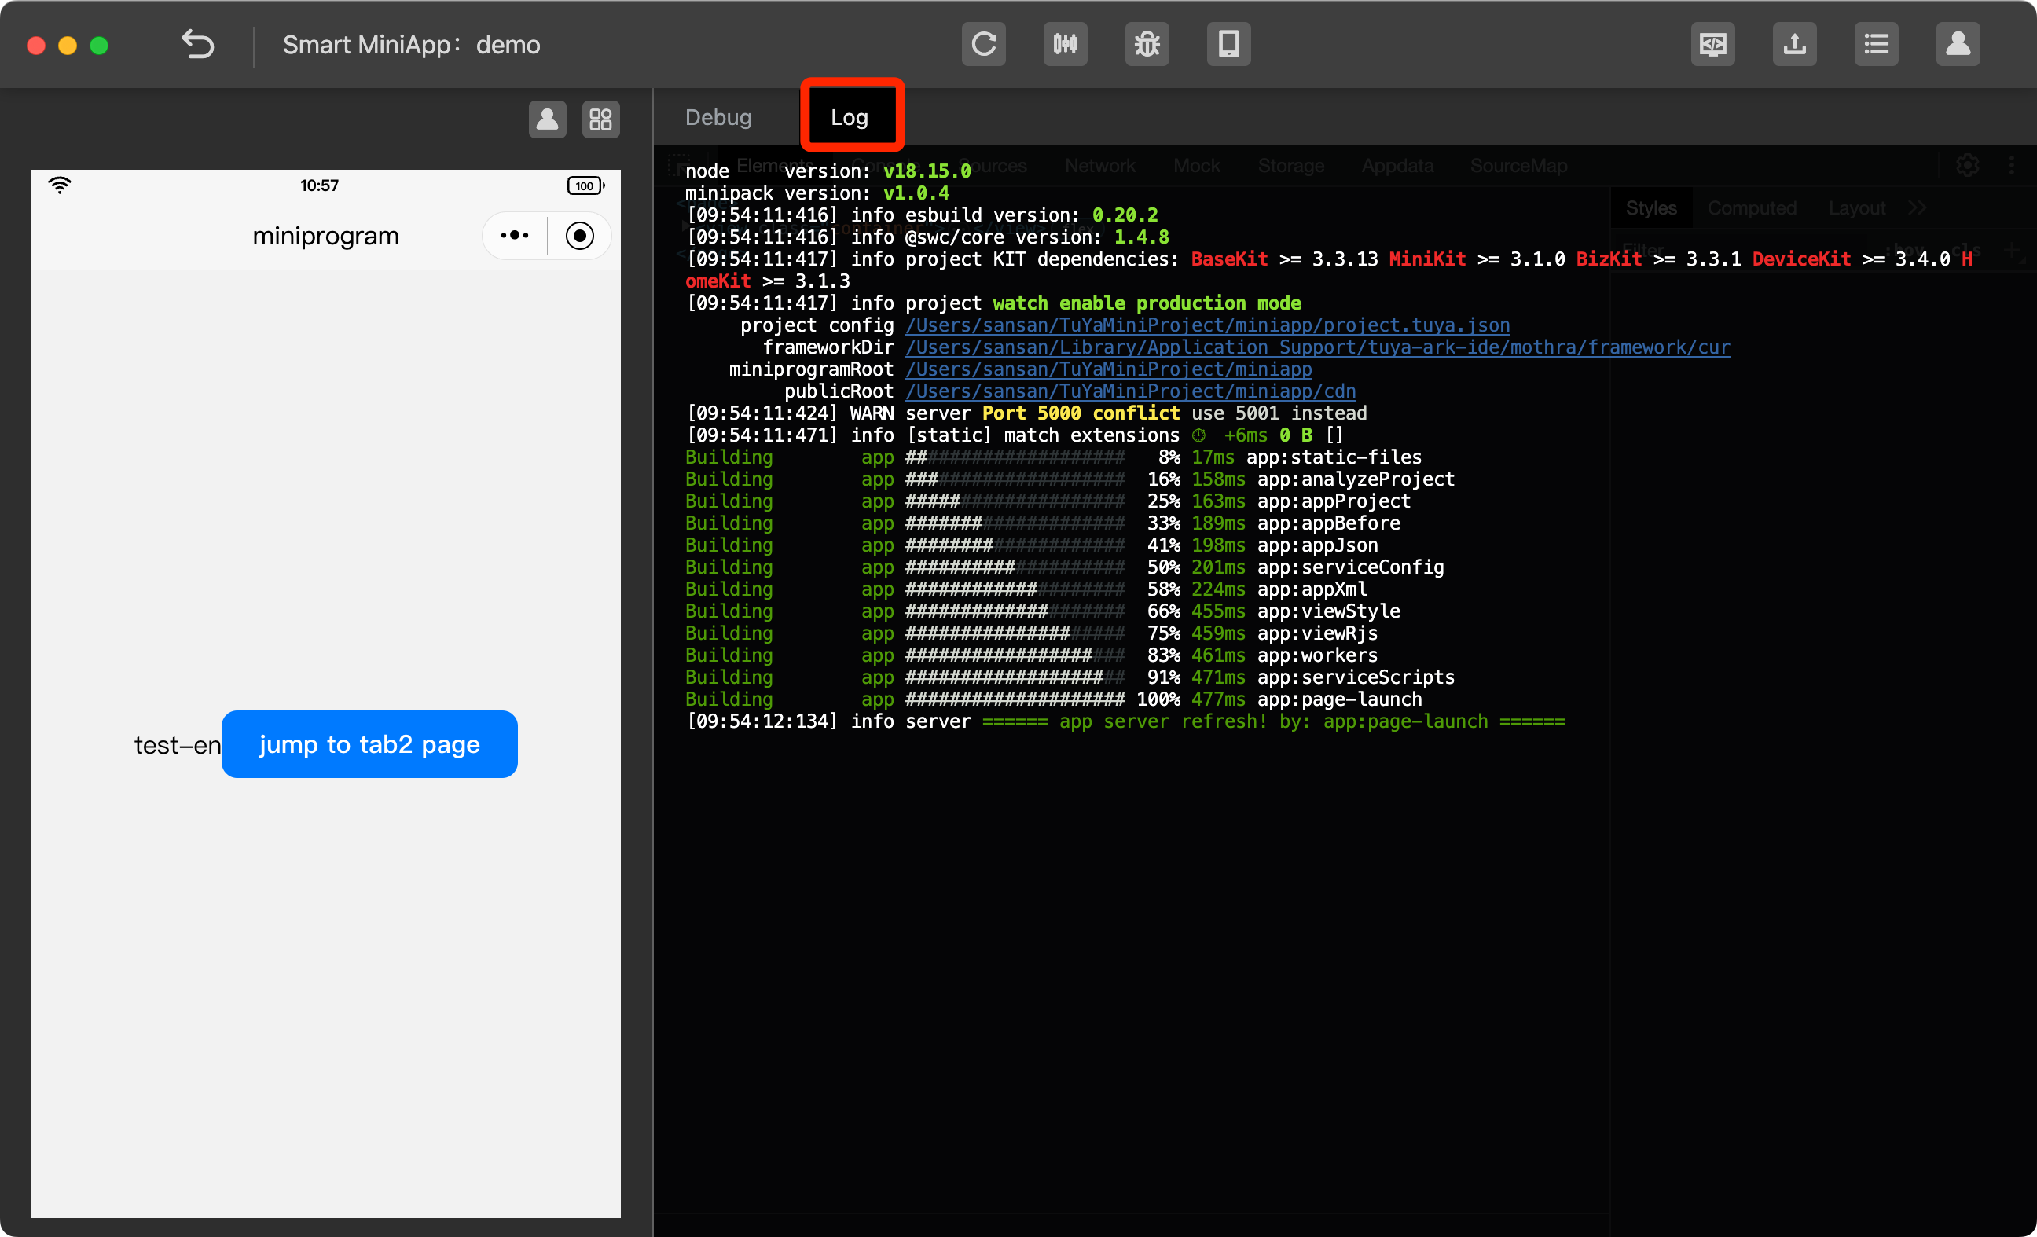Screen dimensions: 2037x1237
Task: Click the grid layout icon above simulator
Action: 601,120
